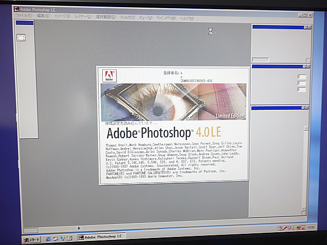This screenshot has height=245, width=327.
Task: Open the 選択範囲 (Select) menu
Action: tap(105, 17)
